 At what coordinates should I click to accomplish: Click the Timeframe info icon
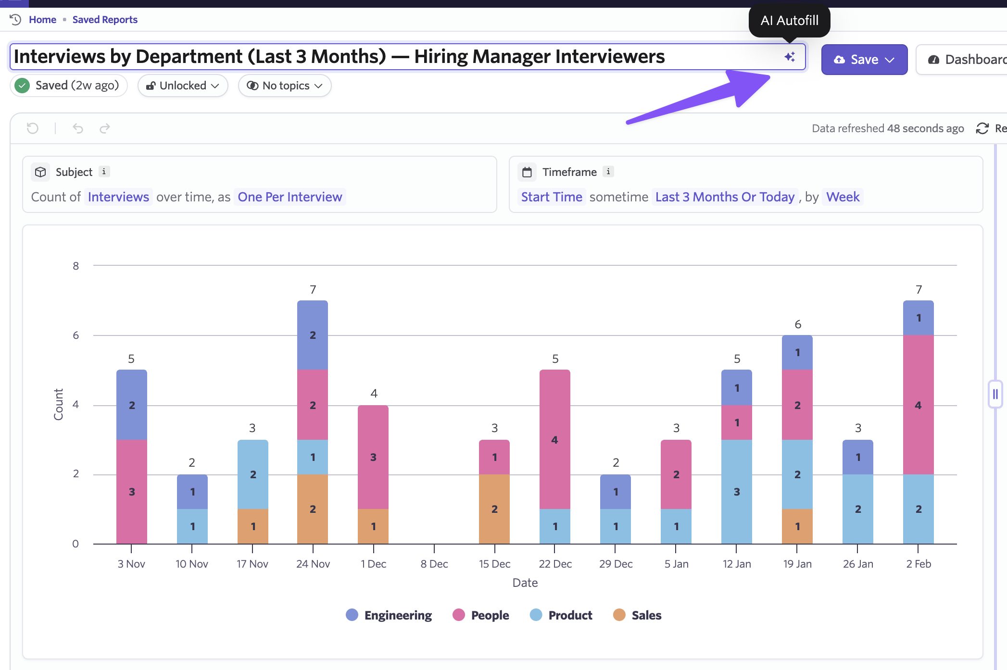click(x=608, y=172)
